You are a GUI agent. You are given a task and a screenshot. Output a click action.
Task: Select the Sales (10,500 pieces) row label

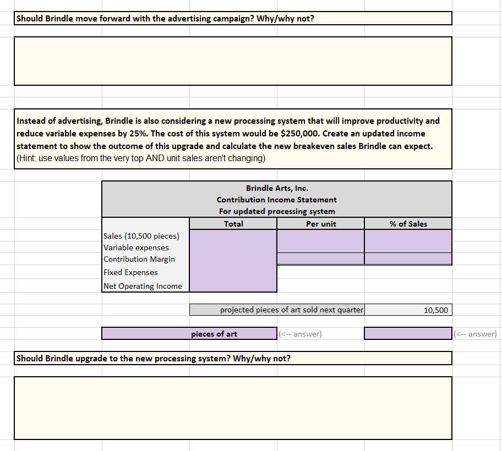[141, 235]
